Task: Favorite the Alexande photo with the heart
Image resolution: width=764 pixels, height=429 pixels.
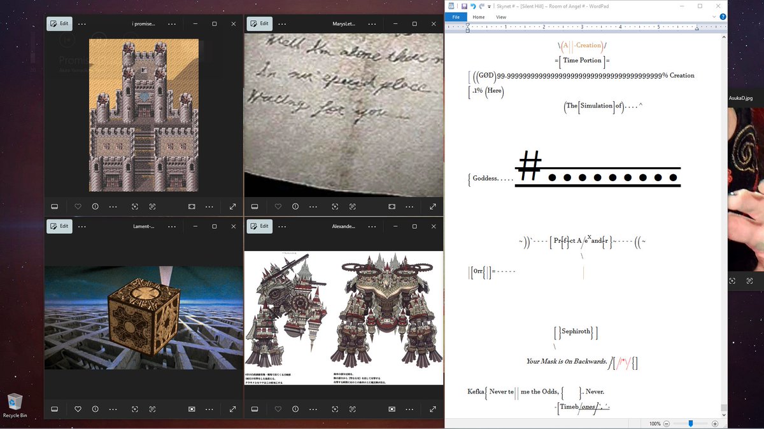Action: tap(278, 409)
